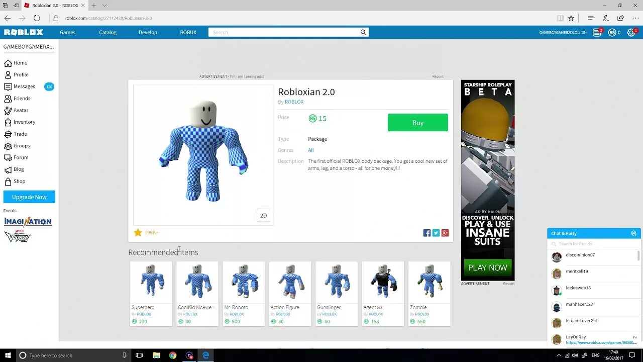The image size is (643, 362).
Task: Click the browser share icon
Action: tap(620, 18)
